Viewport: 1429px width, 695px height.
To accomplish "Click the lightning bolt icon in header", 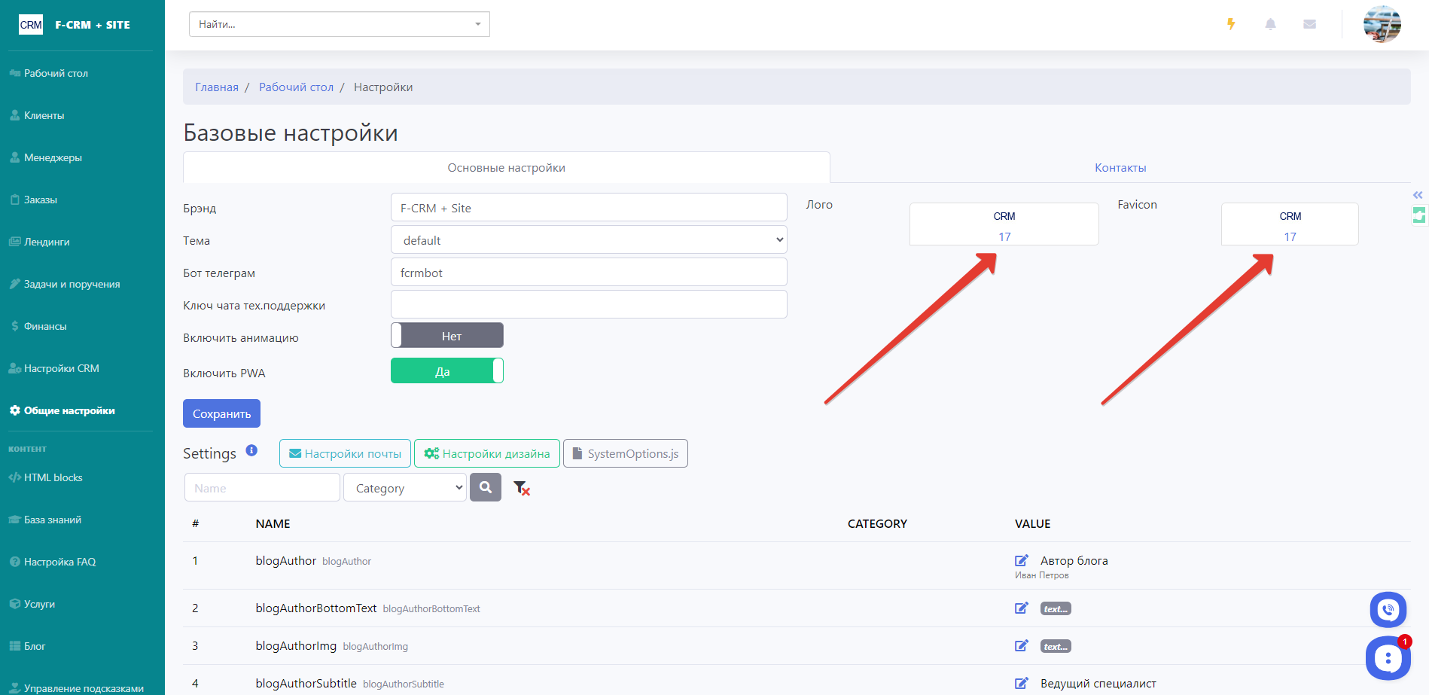I will [1231, 24].
